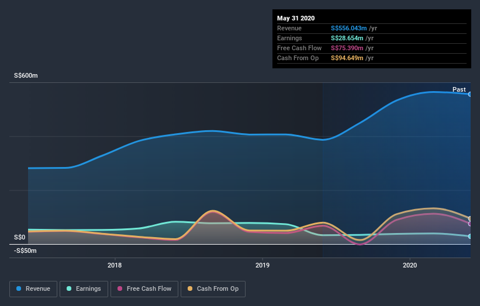Click the Past label on chart
The image size is (480, 306).
(x=459, y=89)
